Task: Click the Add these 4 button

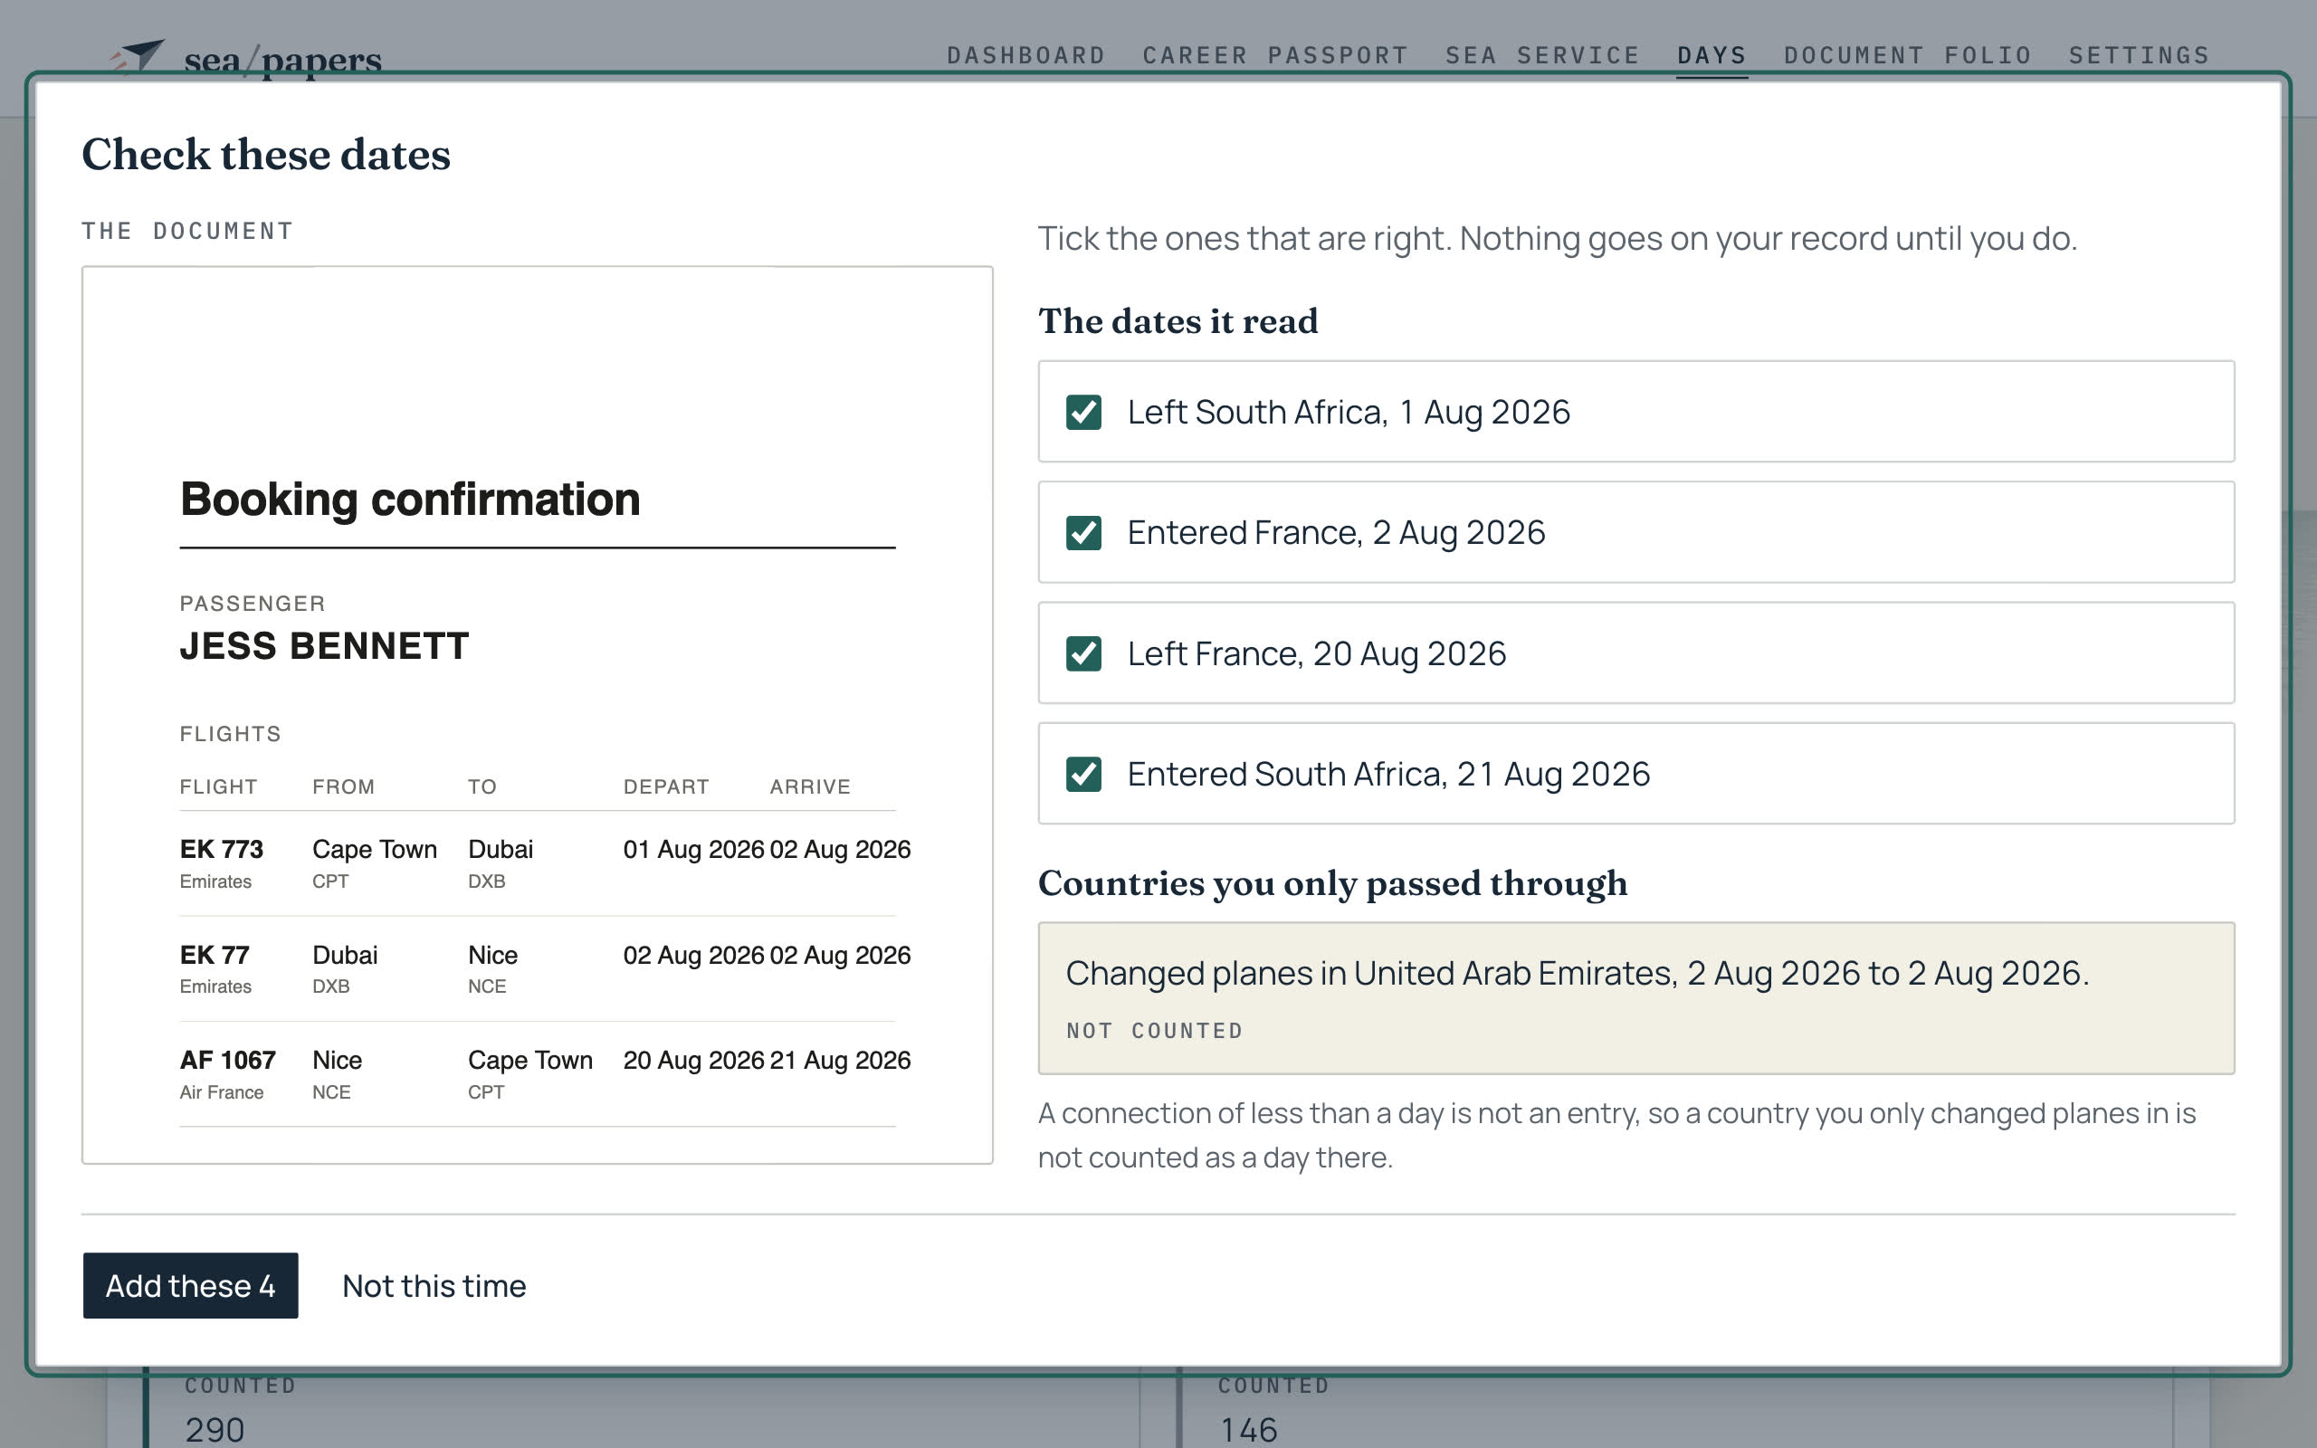Action: point(191,1285)
